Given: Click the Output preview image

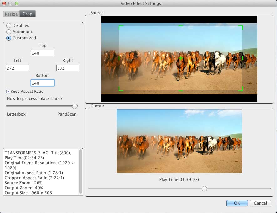Looking at the screenshot, I should 179,141.
